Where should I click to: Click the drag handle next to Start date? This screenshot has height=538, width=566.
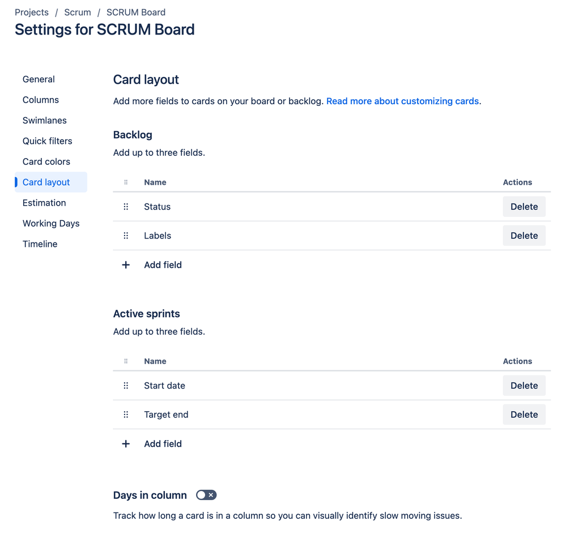point(126,385)
